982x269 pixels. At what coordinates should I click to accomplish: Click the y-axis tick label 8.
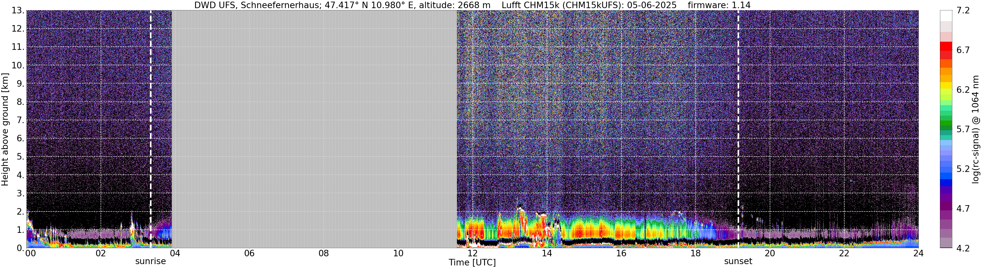coord(21,102)
